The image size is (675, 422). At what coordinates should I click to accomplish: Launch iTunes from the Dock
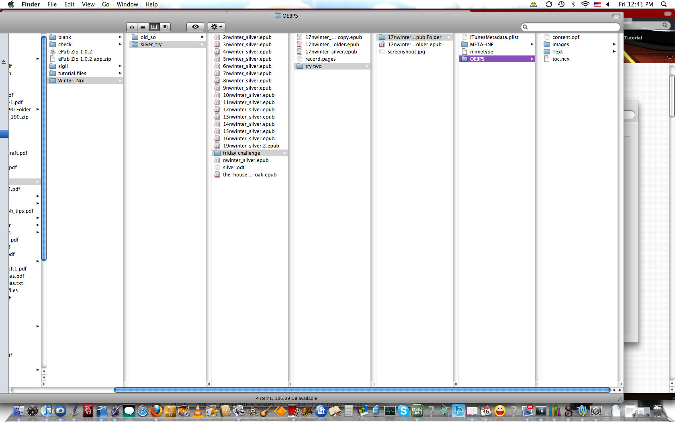pos(47,411)
